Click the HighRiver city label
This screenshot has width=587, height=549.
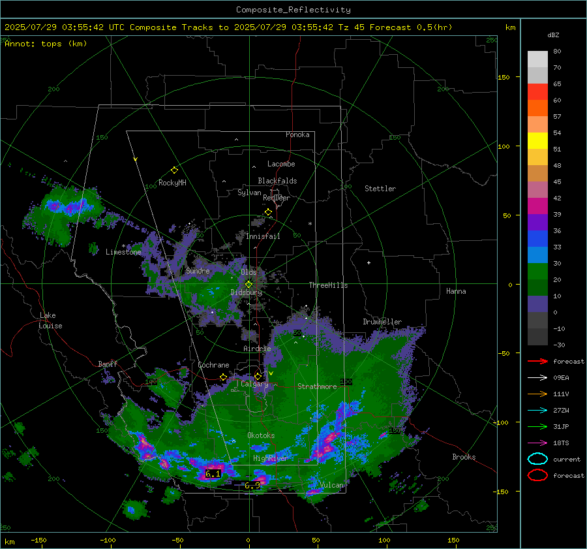pos(270,459)
